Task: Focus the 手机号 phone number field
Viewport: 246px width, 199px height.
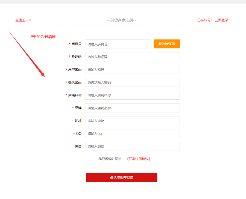Action: click(118, 44)
